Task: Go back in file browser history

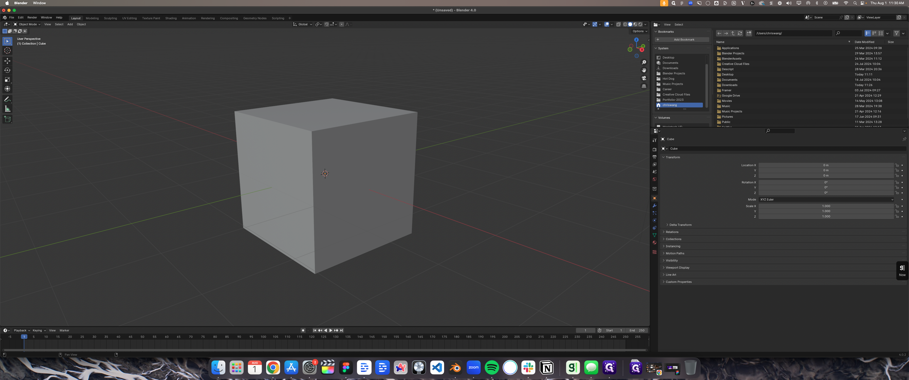Action: point(719,33)
